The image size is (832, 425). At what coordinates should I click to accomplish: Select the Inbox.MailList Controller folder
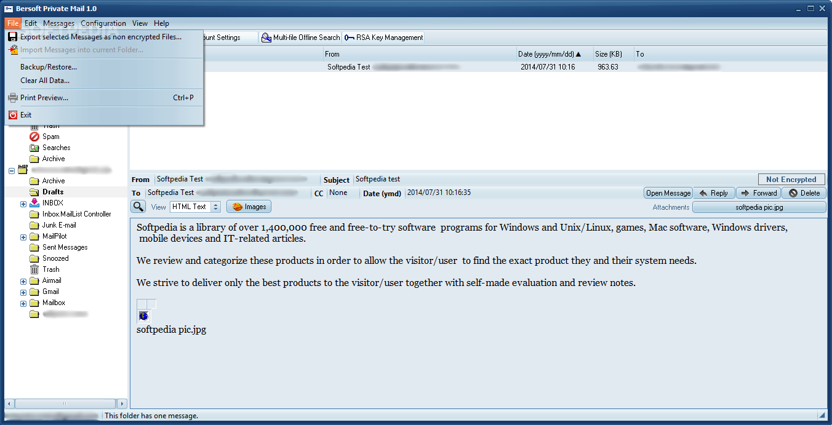click(77, 214)
